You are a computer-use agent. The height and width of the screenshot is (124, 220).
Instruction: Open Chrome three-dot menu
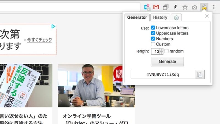click(x=214, y=7)
